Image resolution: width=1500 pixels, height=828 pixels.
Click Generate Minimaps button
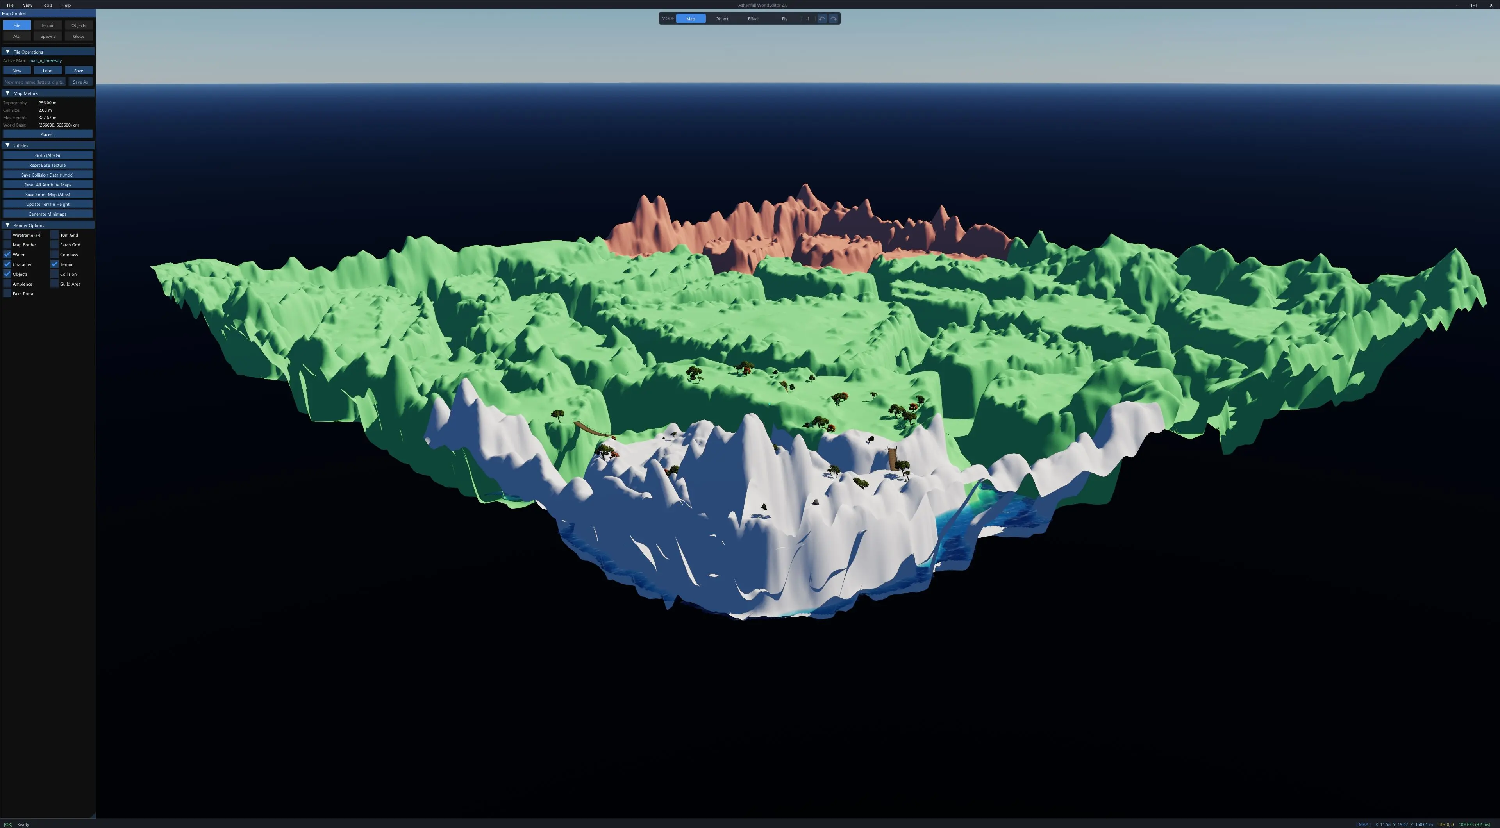(48, 214)
